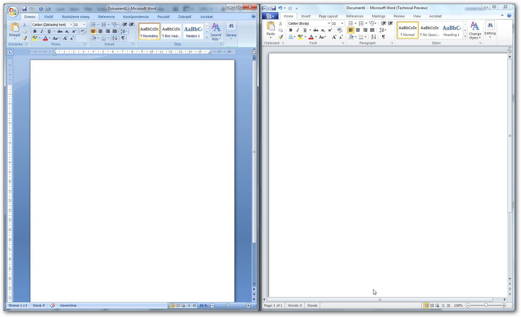Click Decrease Indent in left window
The width and height of the screenshot is (521, 317).
point(124,25)
